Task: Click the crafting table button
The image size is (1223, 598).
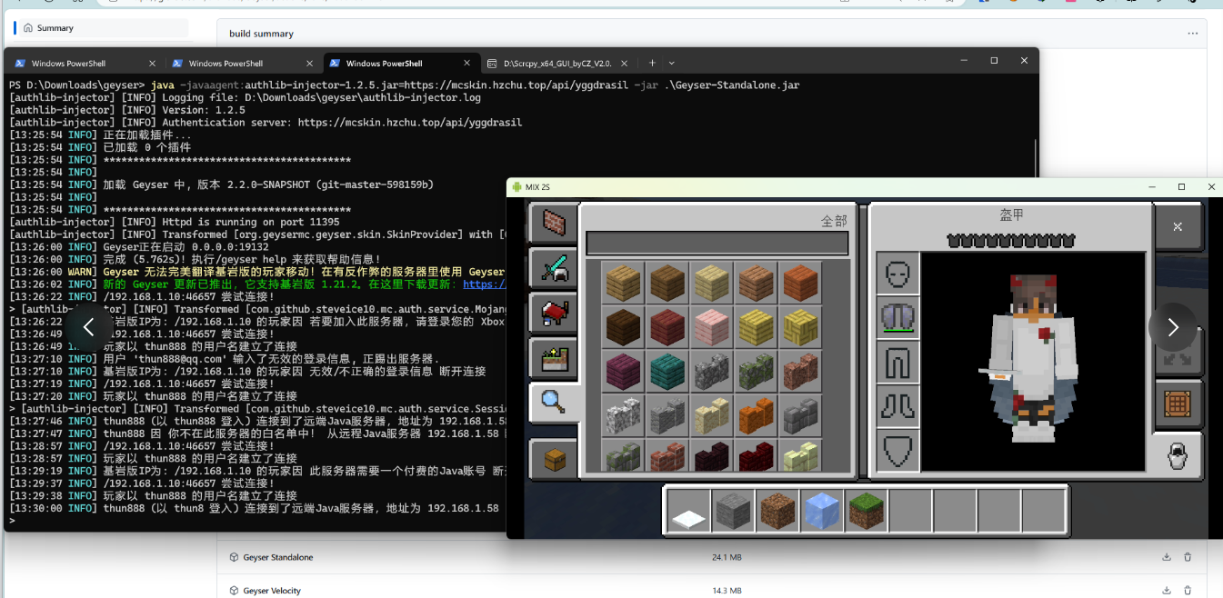Action: pyautogui.click(x=1178, y=404)
